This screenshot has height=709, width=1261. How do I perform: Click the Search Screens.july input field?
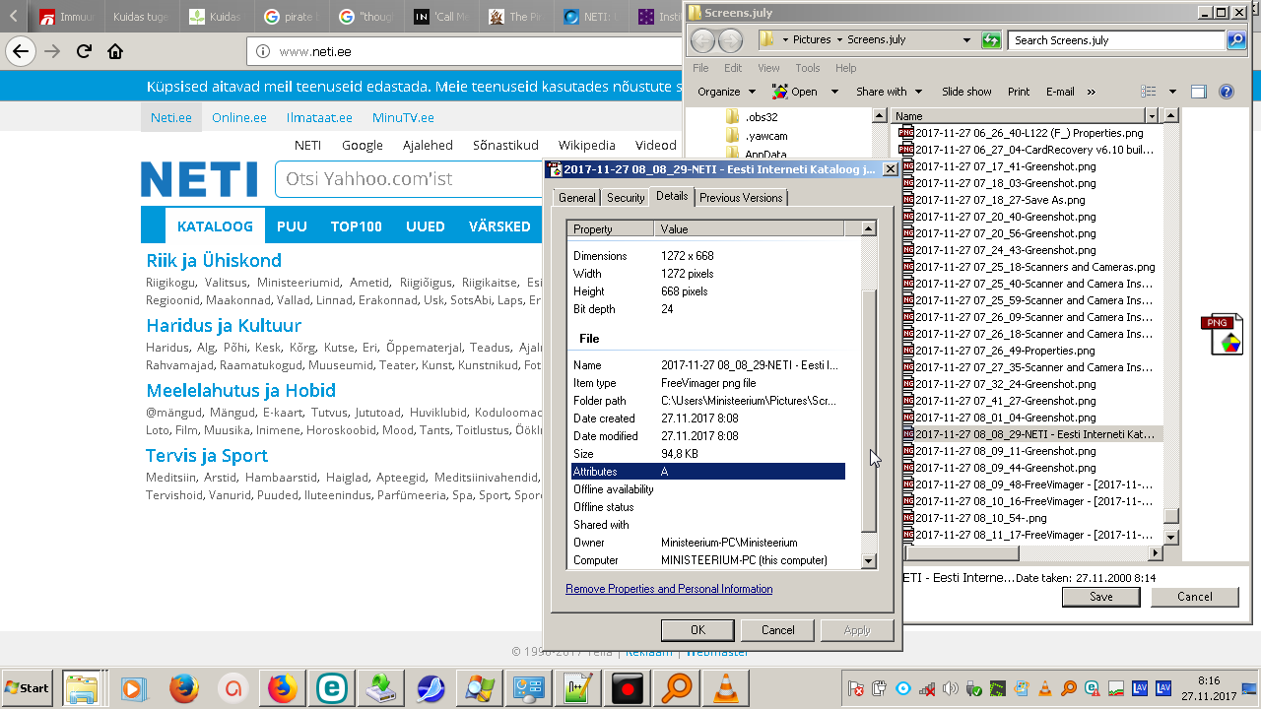(x=1116, y=40)
